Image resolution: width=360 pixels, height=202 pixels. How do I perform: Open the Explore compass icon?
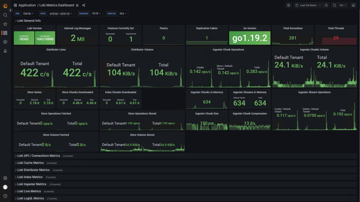click(5, 42)
